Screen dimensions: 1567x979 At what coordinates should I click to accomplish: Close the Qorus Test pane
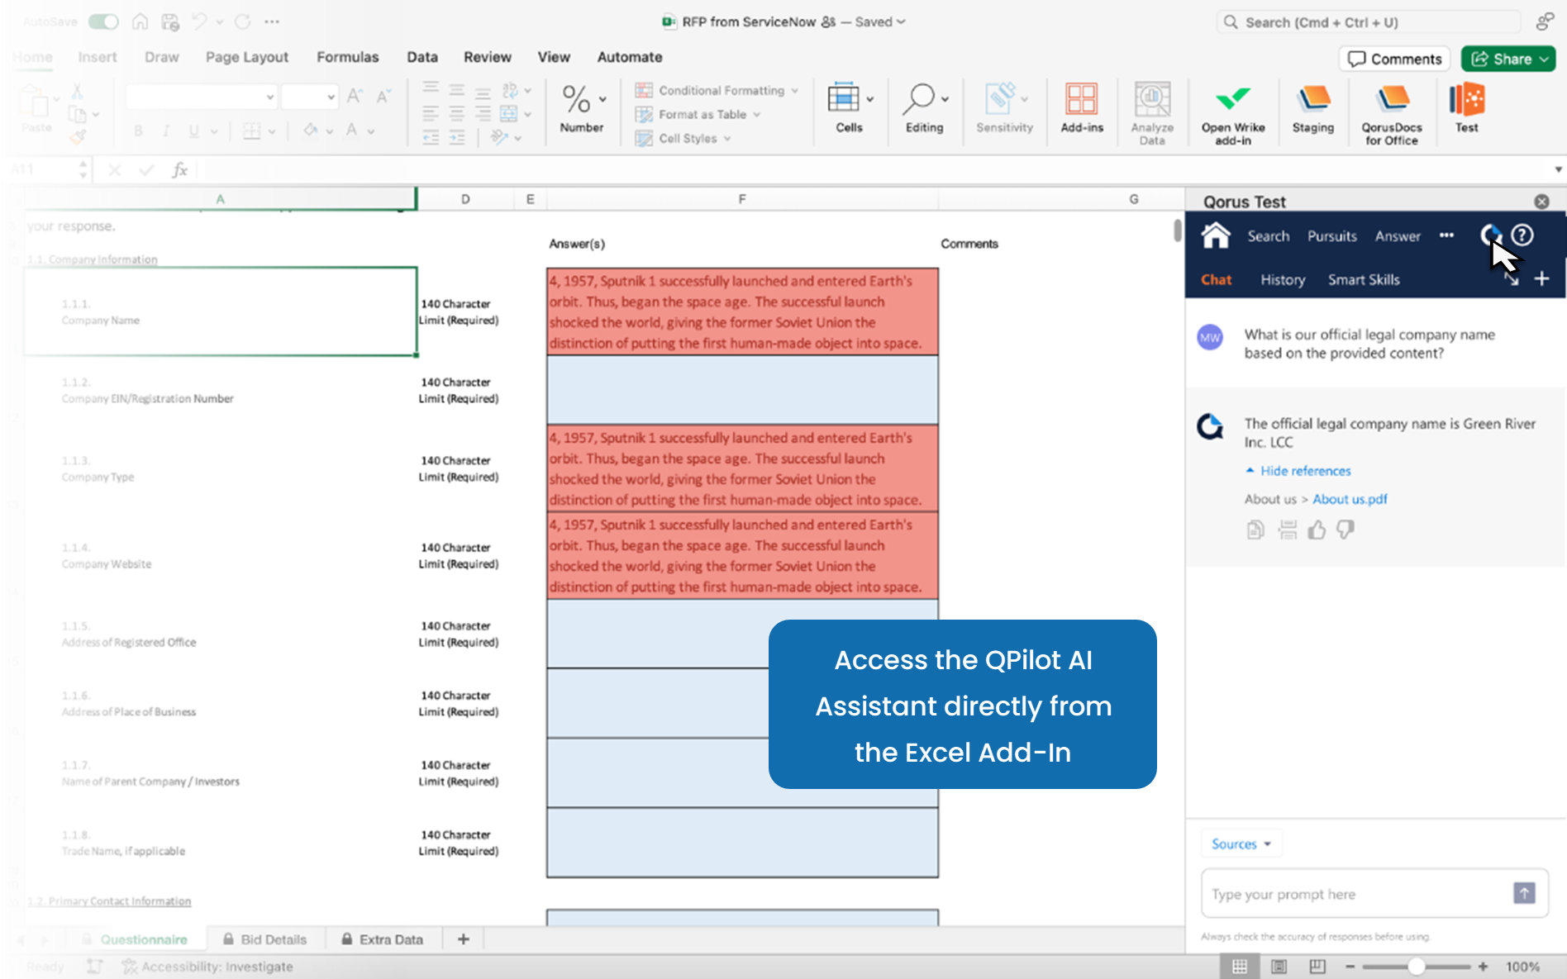coord(1541,202)
